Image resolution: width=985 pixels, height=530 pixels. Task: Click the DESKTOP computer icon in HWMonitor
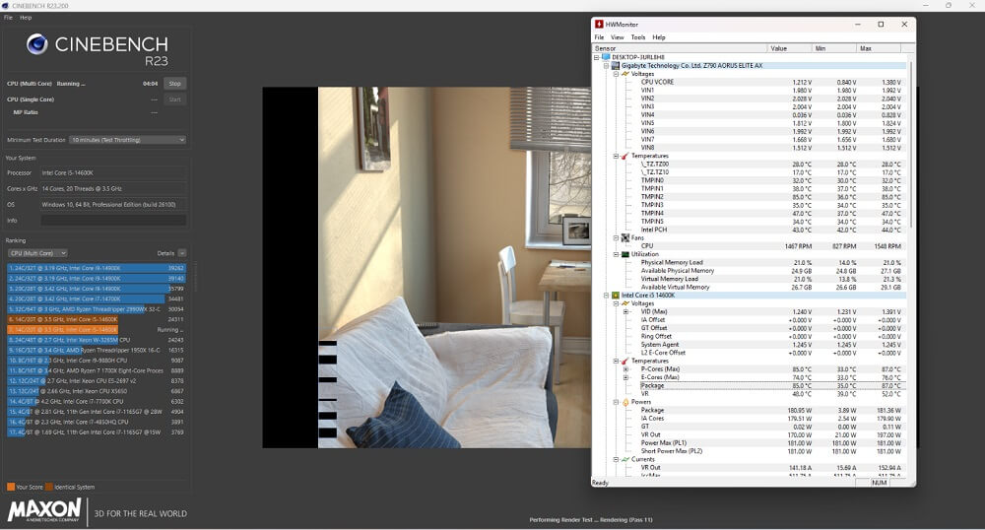click(x=604, y=57)
